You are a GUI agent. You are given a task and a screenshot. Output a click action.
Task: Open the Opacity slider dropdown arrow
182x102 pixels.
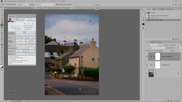pyautogui.click(x=181, y=48)
